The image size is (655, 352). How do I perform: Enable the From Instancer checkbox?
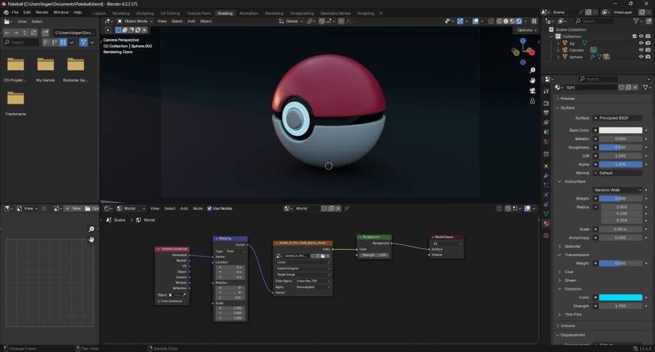158,301
